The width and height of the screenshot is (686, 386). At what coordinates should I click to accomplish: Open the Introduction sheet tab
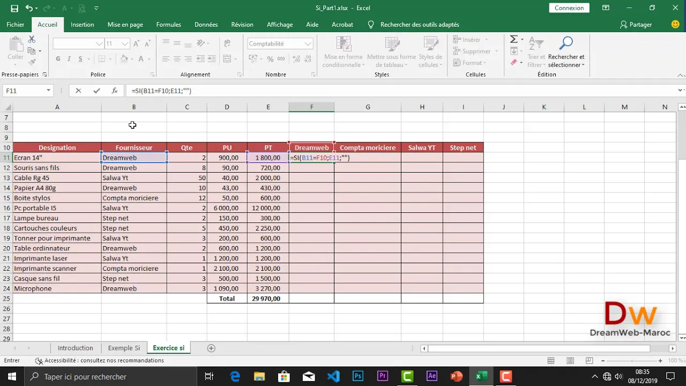76,348
